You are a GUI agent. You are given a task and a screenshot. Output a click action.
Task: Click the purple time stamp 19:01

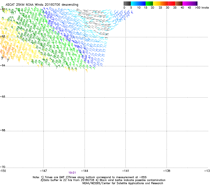click(72, 173)
